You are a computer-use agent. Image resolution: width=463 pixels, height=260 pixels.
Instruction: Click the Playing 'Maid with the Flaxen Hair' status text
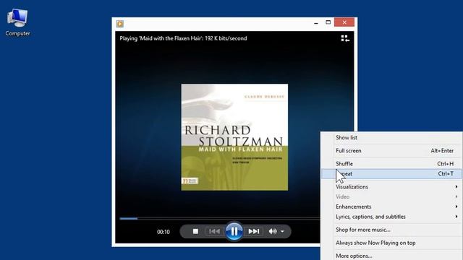(183, 38)
